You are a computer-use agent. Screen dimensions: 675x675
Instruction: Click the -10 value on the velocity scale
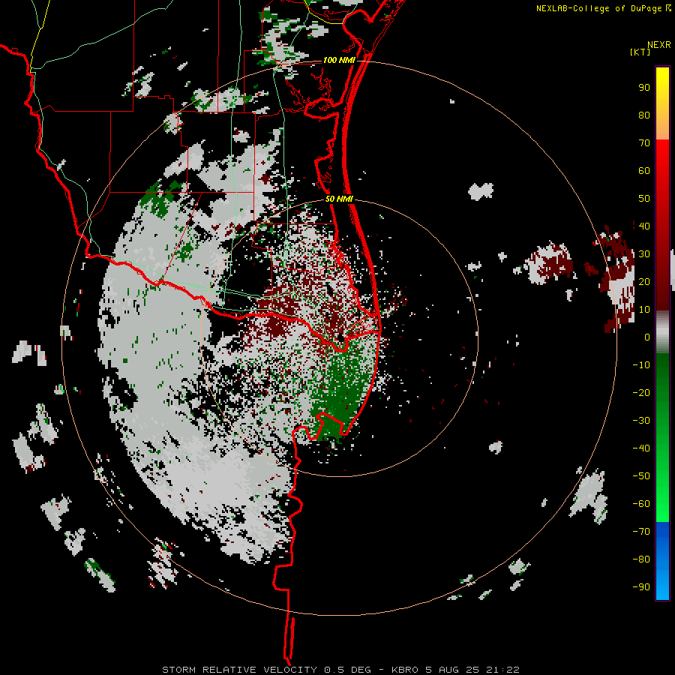click(641, 365)
